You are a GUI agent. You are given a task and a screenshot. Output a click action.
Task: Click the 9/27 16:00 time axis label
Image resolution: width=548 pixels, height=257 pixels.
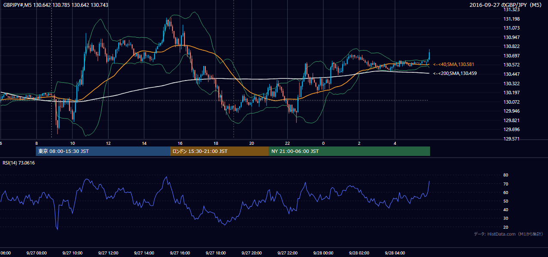180,253
